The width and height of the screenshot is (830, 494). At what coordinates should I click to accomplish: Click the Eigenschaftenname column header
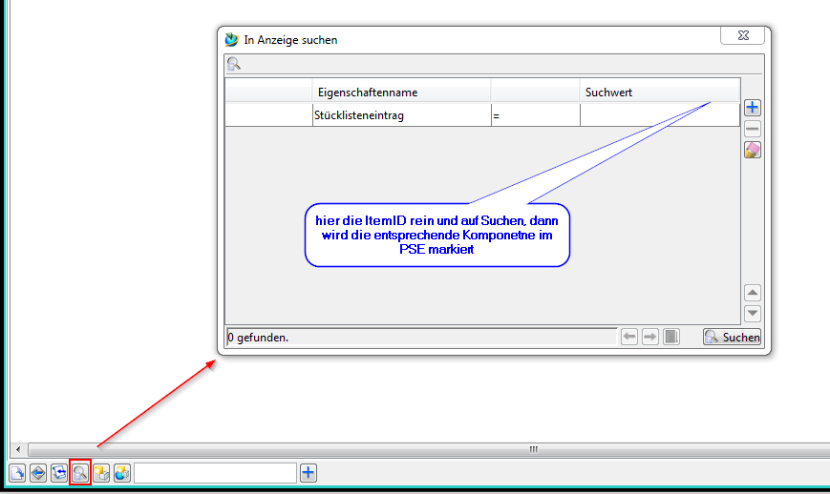(x=402, y=92)
